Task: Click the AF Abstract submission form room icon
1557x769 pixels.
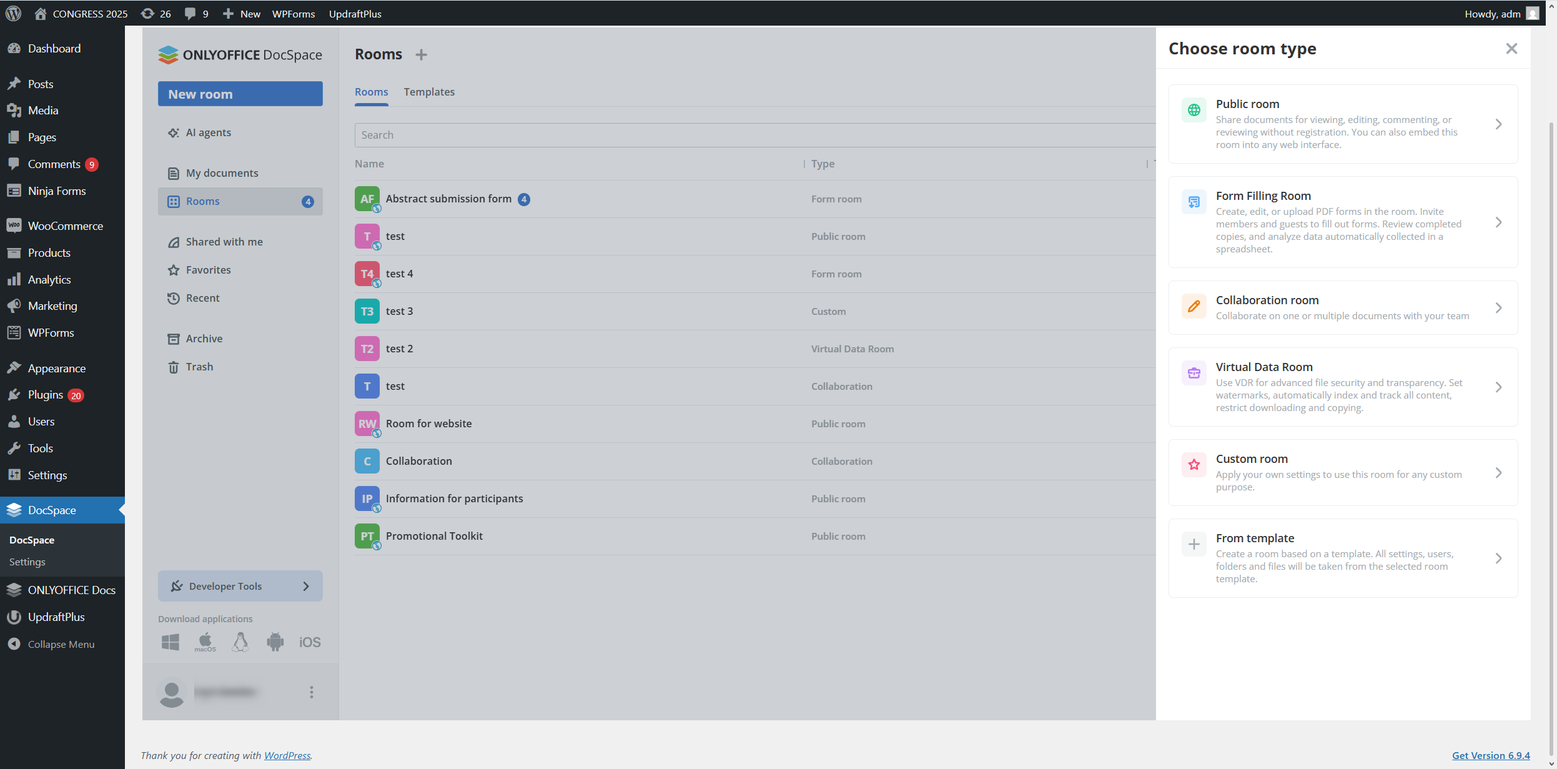Action: 367,199
